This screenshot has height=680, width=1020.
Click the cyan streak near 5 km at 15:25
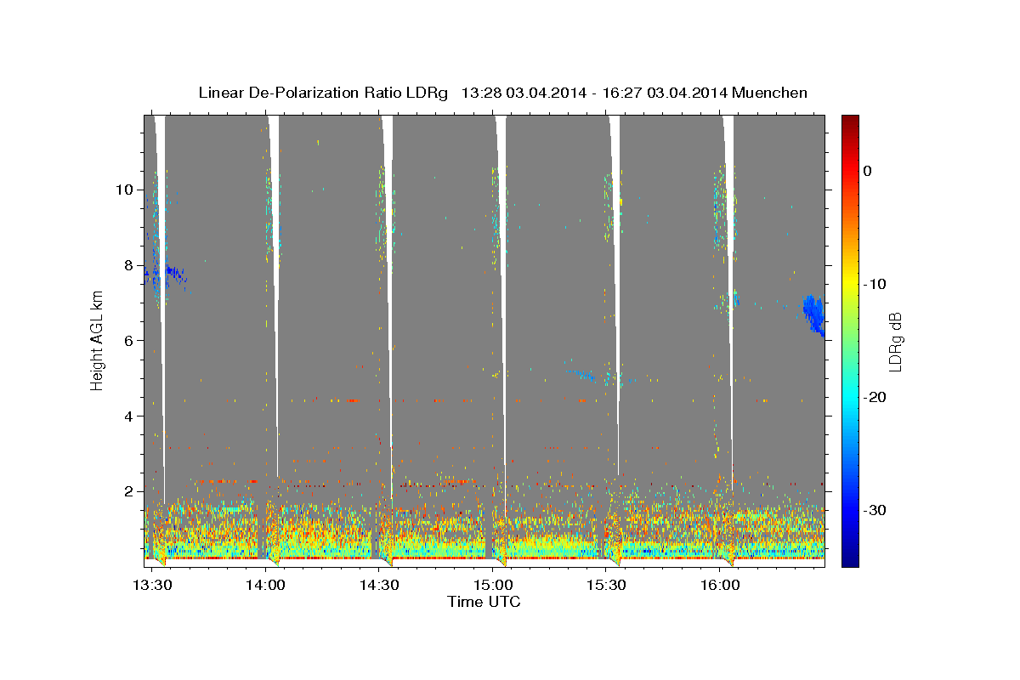tap(583, 373)
